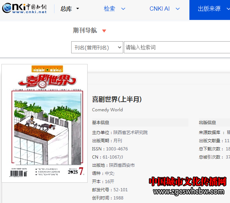Select the 出版信息 section header
Image resolution: width=230 pixels, height=203 pixels.
tap(207, 123)
